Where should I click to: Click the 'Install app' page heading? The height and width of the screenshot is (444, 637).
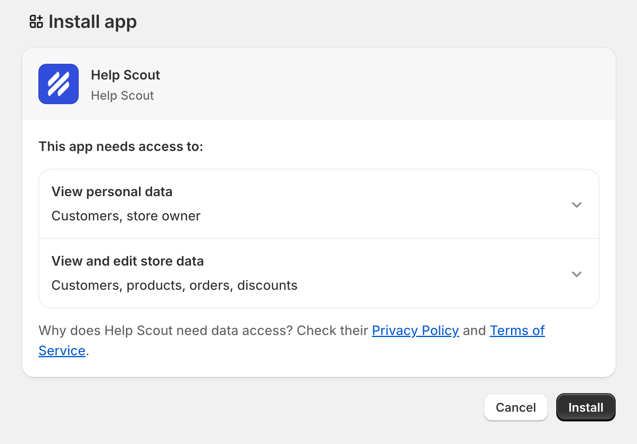92,22
